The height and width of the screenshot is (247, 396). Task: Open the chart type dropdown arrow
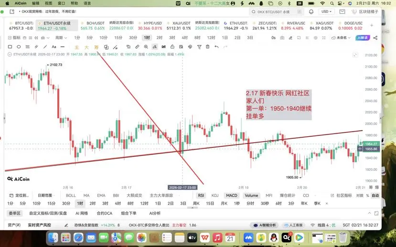click(48, 38)
